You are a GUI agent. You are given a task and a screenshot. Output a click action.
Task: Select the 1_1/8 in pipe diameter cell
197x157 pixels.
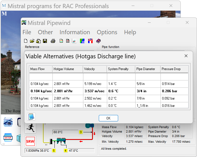(148, 105)
